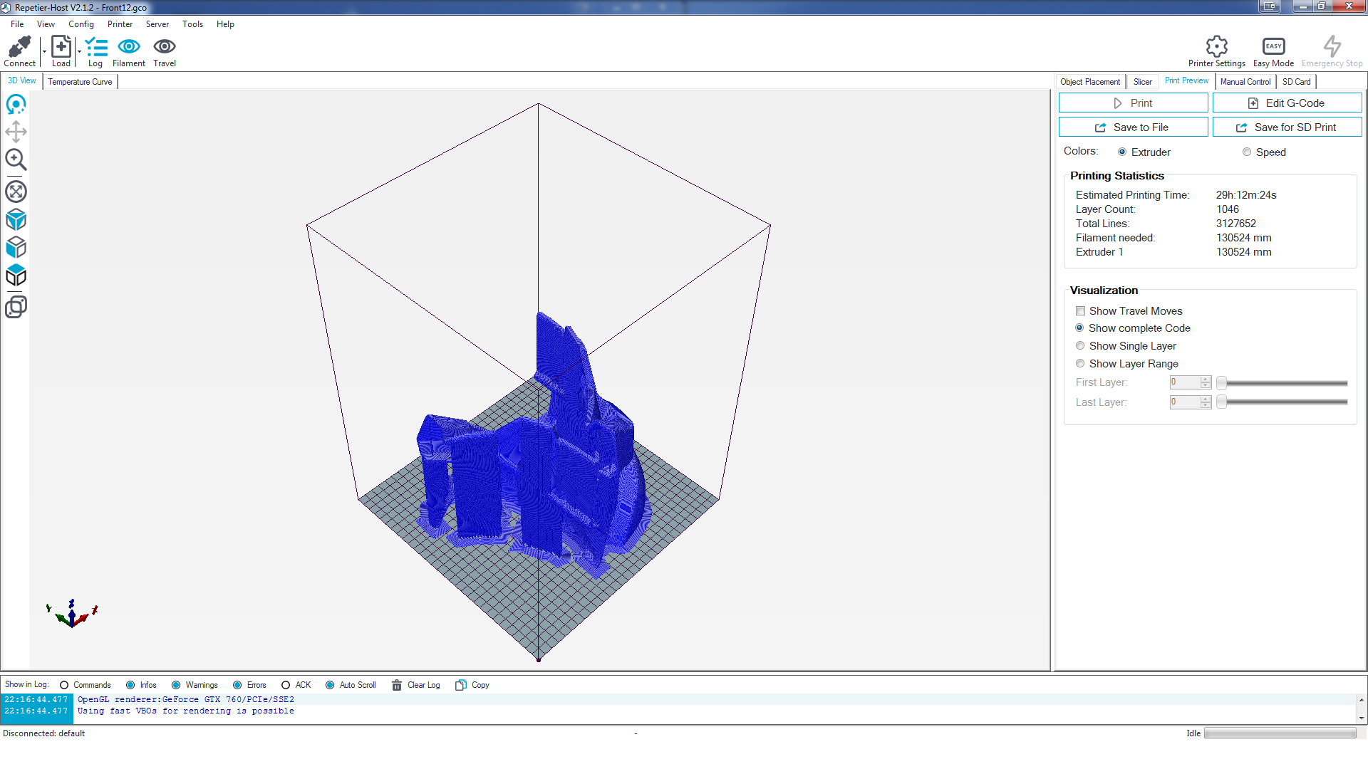The height and width of the screenshot is (769, 1368).
Task: Expand the Connect button dropdown arrow
Action: 44,52
